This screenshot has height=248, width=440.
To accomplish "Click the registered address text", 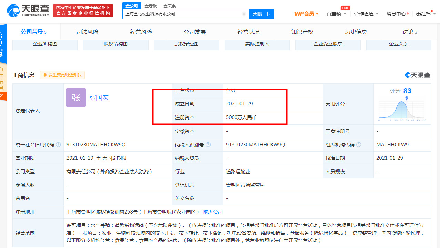I will pos(133,212).
